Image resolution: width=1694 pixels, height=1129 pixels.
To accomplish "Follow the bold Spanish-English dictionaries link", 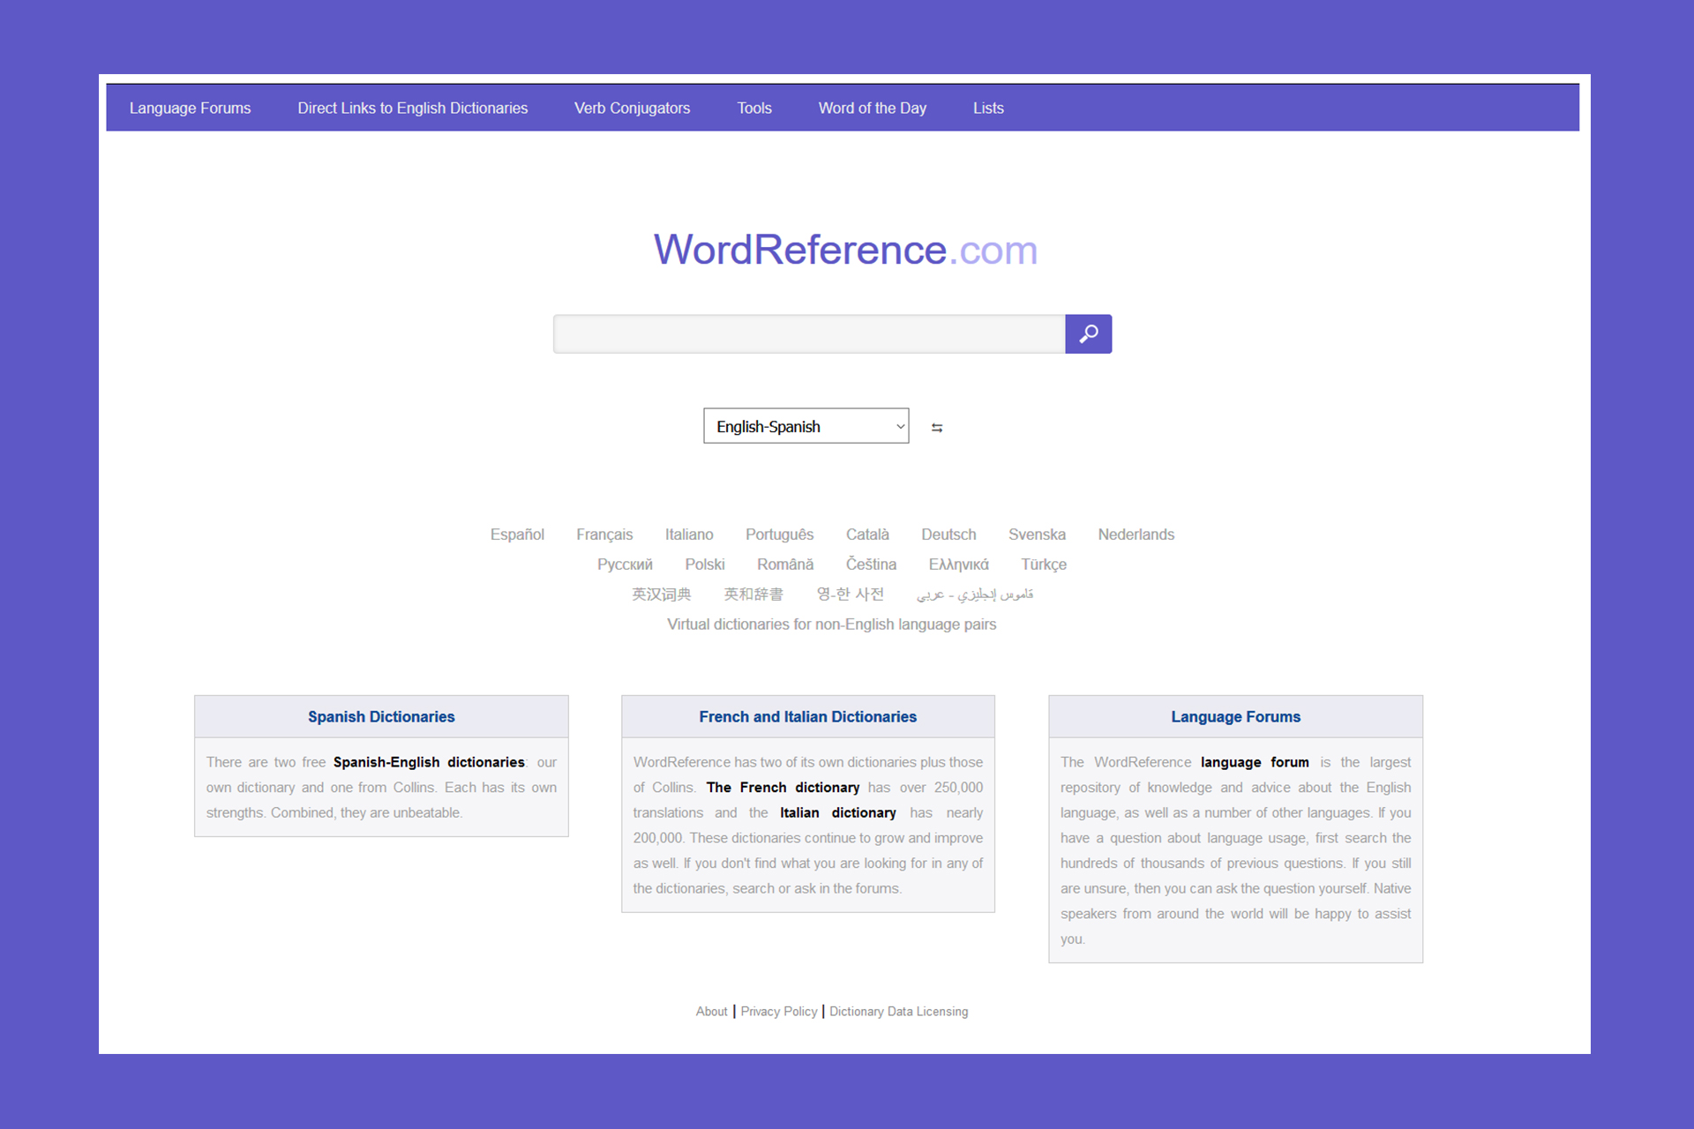I will click(x=429, y=762).
